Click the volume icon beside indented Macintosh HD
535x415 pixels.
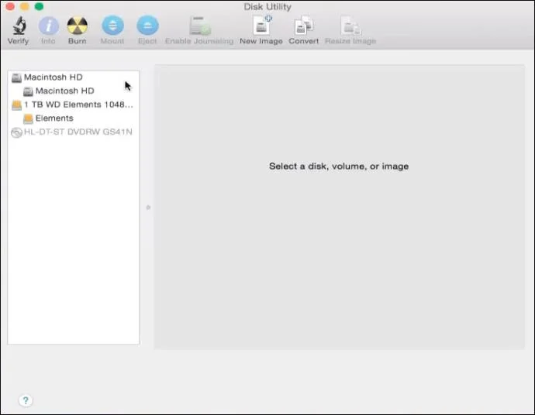click(x=29, y=91)
